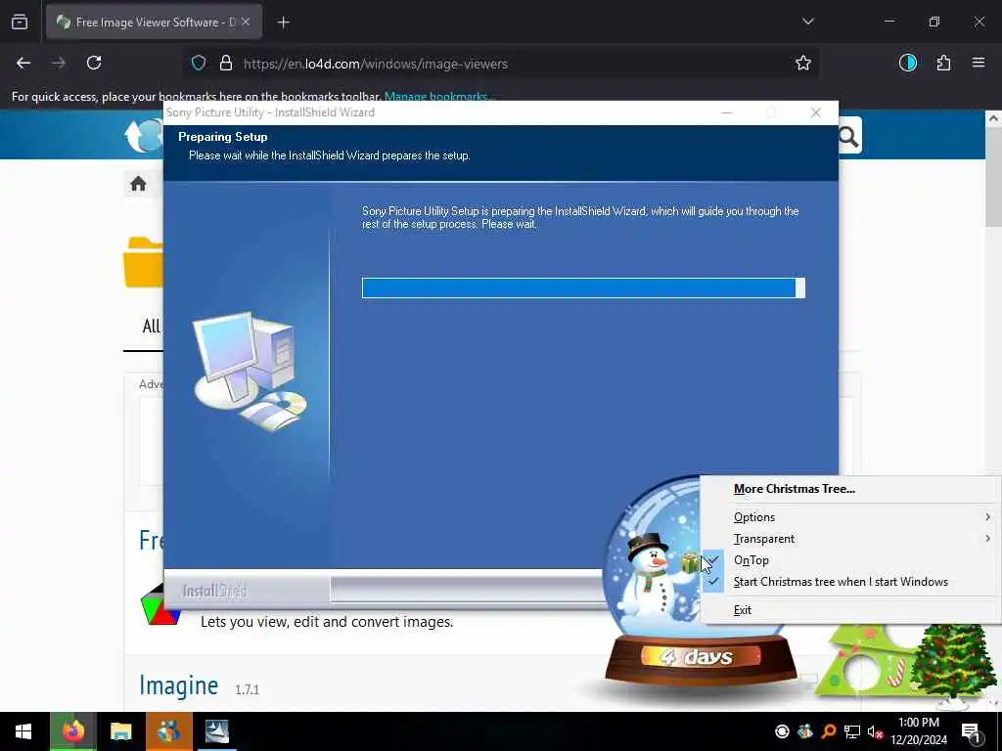Choose Exit in the Christmas tree menu
This screenshot has width=1002, height=751.
[x=850, y=610]
